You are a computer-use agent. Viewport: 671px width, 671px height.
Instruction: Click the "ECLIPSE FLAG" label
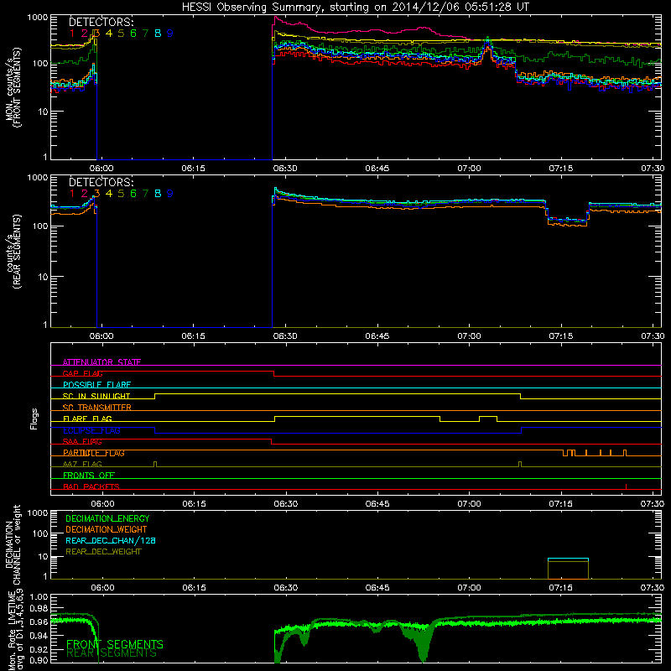coord(91,430)
